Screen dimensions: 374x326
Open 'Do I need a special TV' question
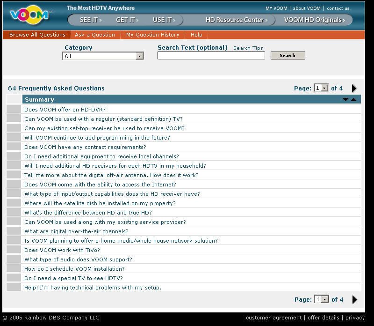coord(73,278)
